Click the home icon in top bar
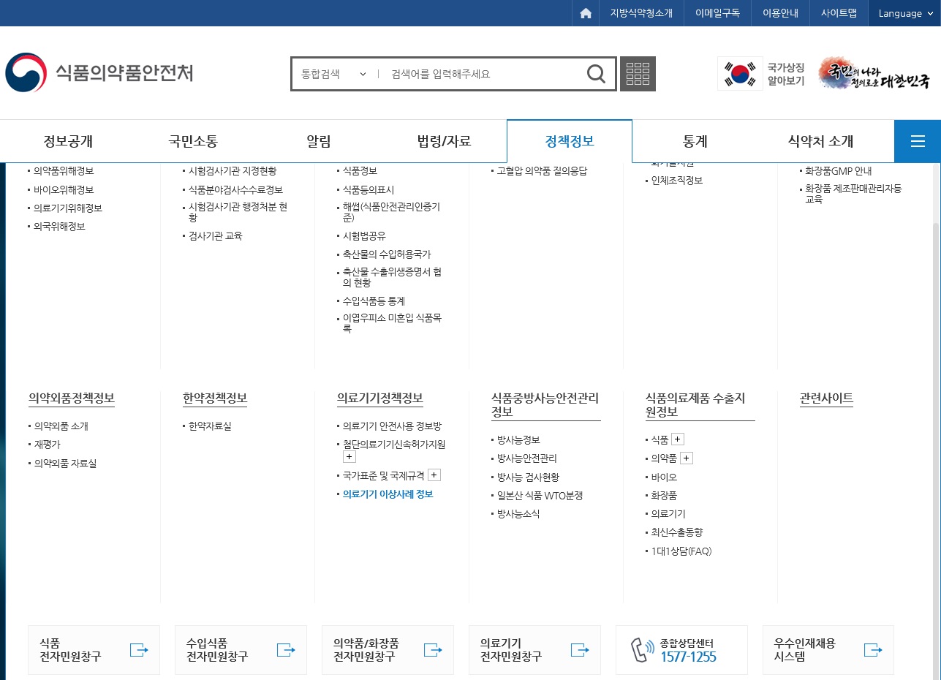 585,13
